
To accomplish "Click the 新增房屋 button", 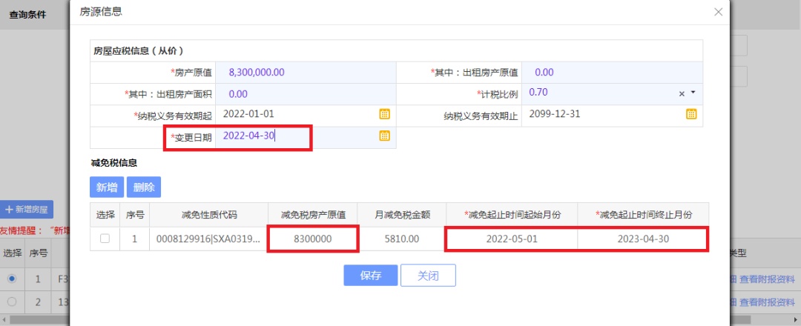I will (x=27, y=209).
